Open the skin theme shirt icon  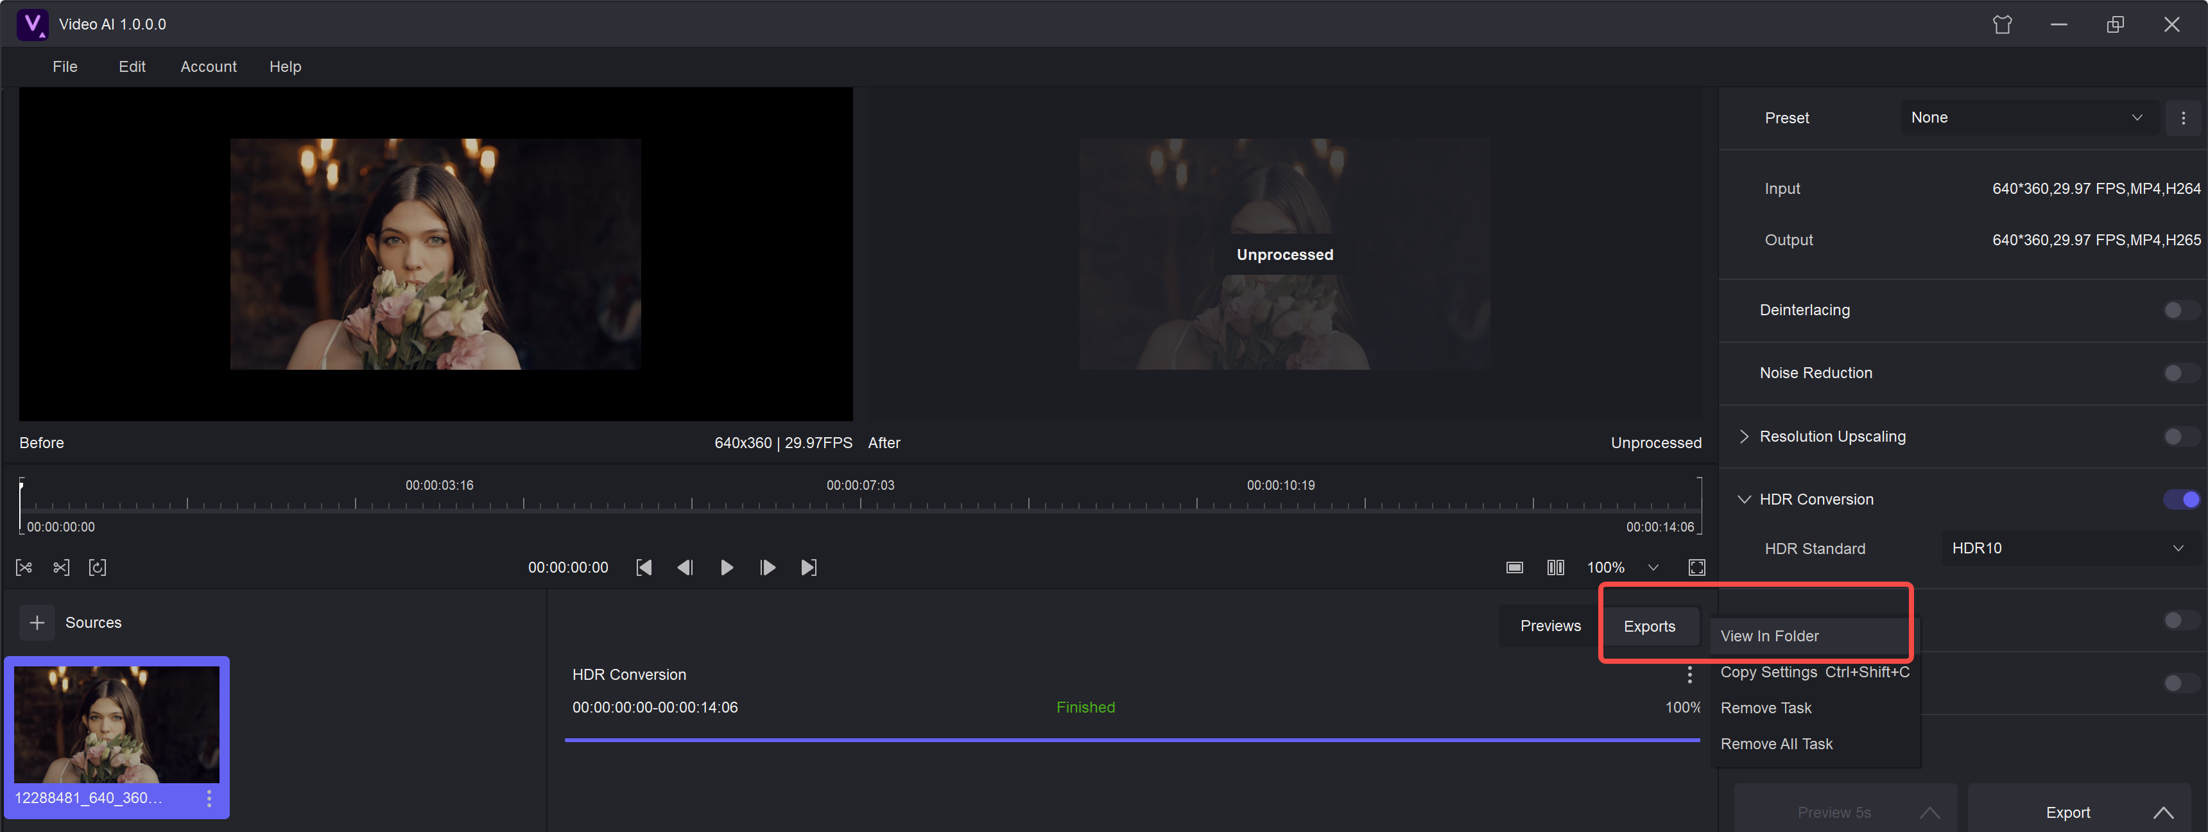[2003, 25]
